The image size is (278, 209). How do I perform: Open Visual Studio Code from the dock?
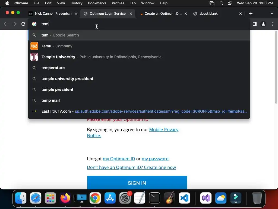tap(184, 198)
